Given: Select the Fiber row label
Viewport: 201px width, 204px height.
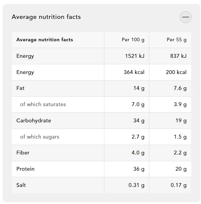Looking at the screenshot, I should (x=23, y=153).
